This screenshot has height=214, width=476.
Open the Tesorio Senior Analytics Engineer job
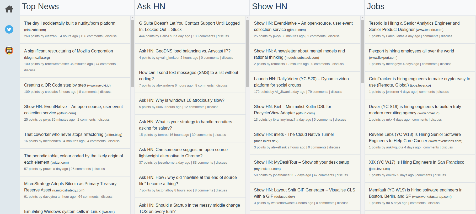point(414,26)
